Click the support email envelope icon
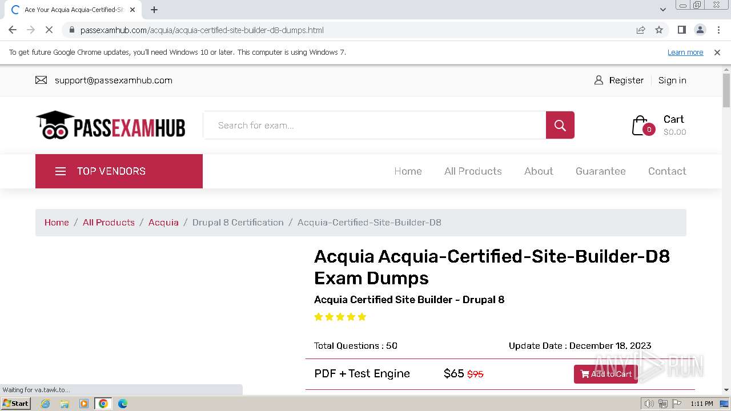This screenshot has height=411, width=731. [41, 80]
